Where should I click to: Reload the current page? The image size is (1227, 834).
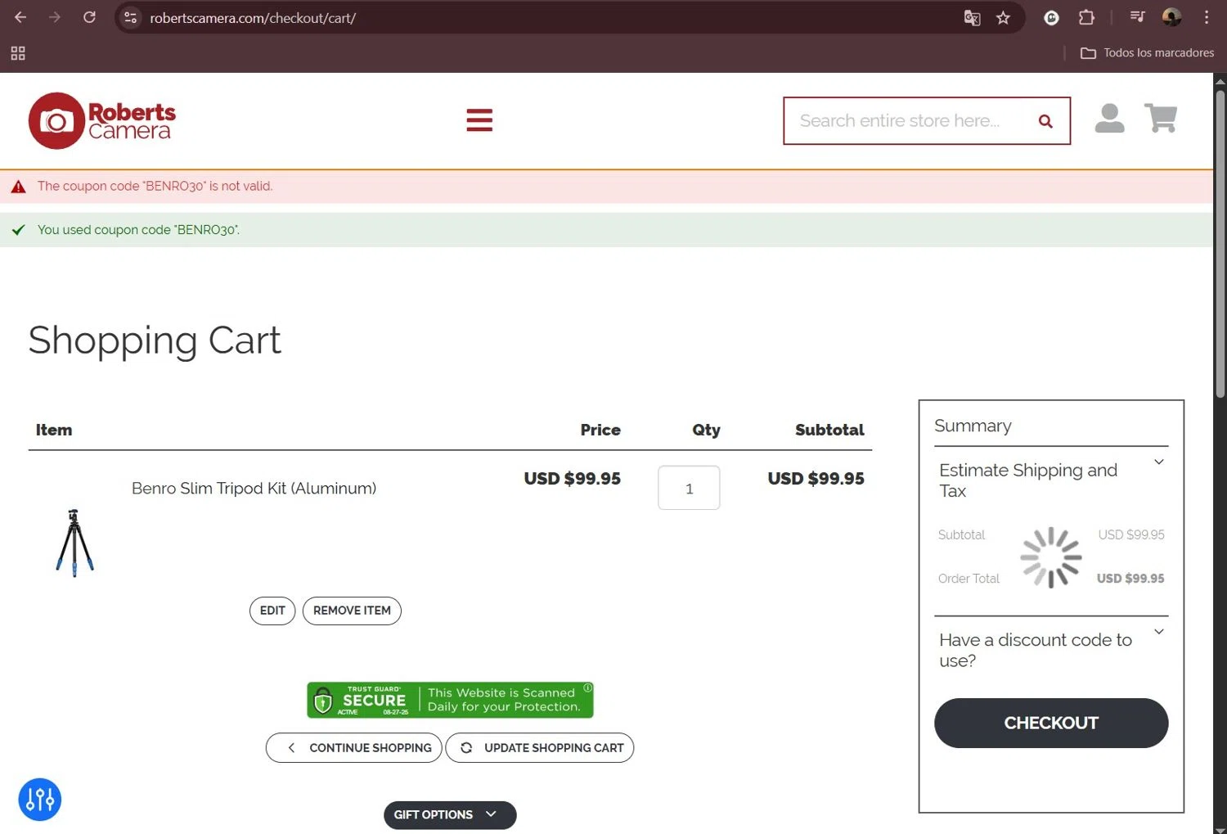click(89, 17)
